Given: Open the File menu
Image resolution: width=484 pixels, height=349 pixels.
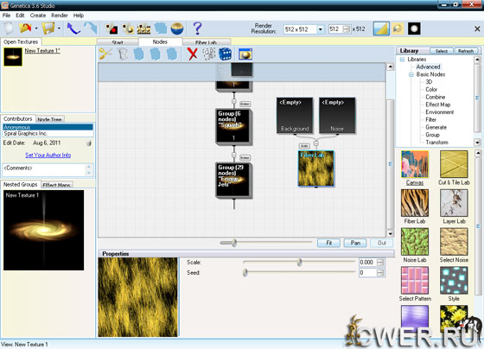Looking at the screenshot, I should (6, 16).
